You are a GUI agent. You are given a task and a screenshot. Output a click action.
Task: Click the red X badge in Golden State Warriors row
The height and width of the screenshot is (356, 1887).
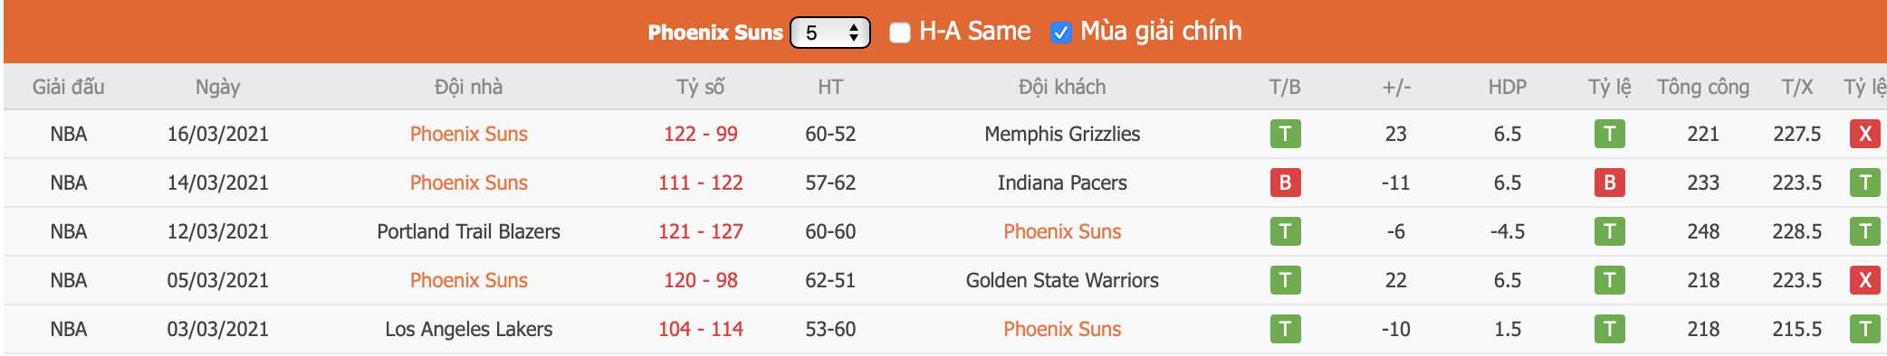pos(1864,280)
